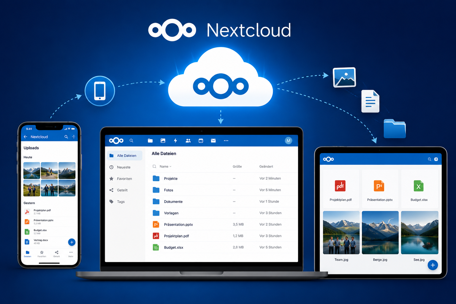Open the more apps ellipsis in laptop toolbar
The image size is (456, 304).
[x=226, y=141]
